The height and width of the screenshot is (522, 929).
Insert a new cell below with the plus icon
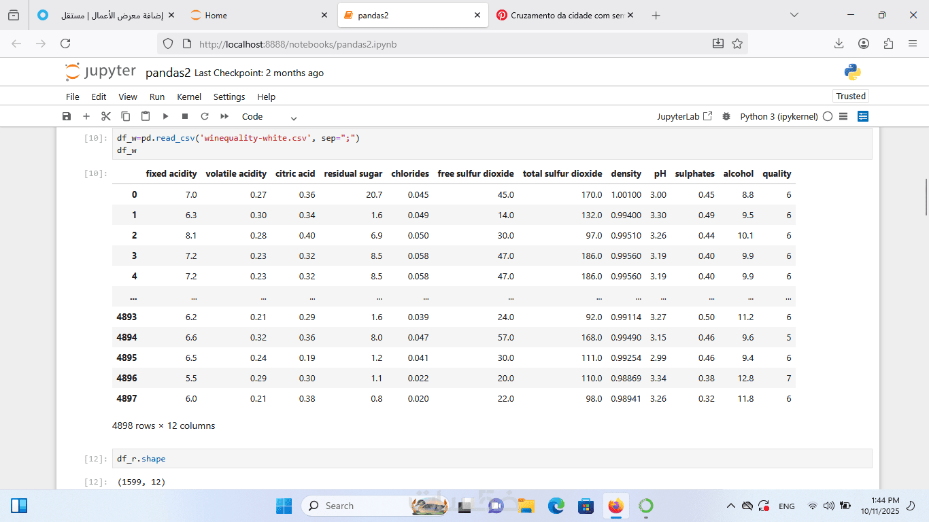tap(86, 116)
